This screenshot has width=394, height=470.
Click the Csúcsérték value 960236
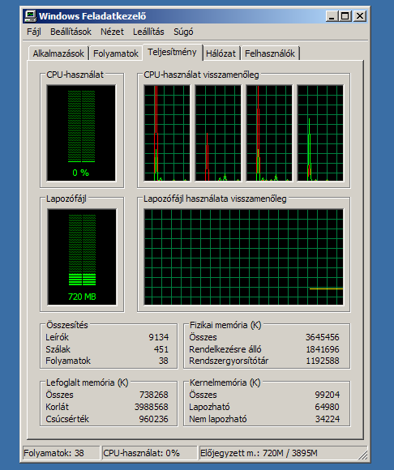153,419
